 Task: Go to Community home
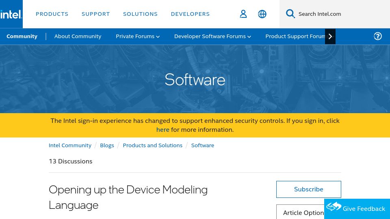[x=22, y=36]
